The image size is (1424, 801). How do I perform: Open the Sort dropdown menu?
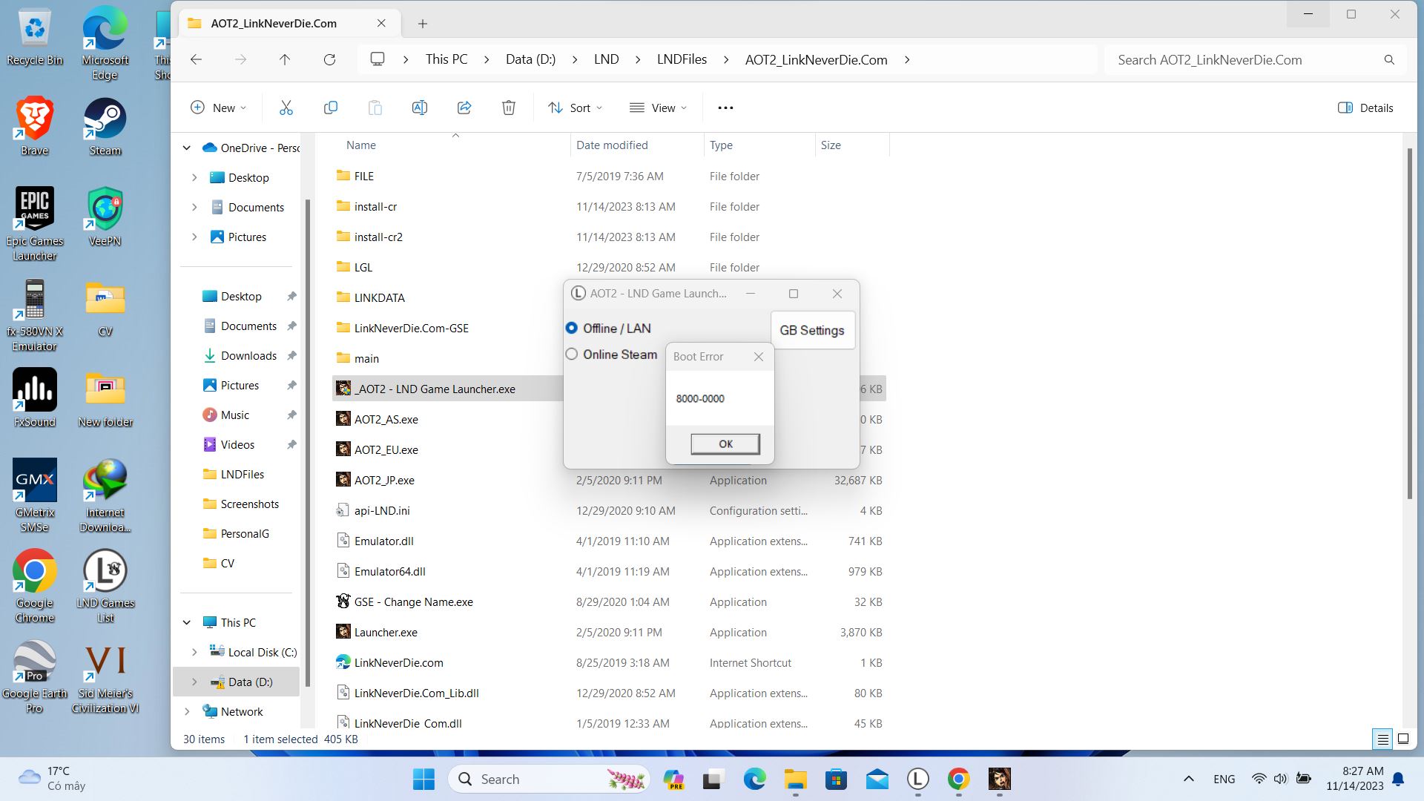[576, 108]
